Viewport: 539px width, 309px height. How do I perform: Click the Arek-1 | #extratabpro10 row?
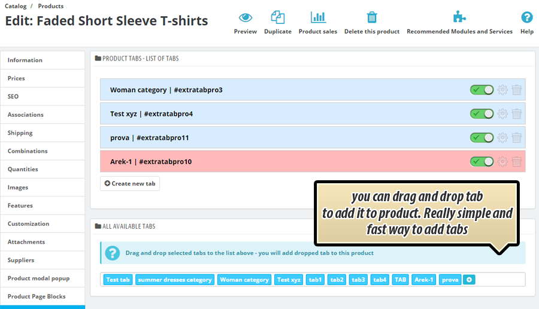pyautogui.click(x=313, y=162)
